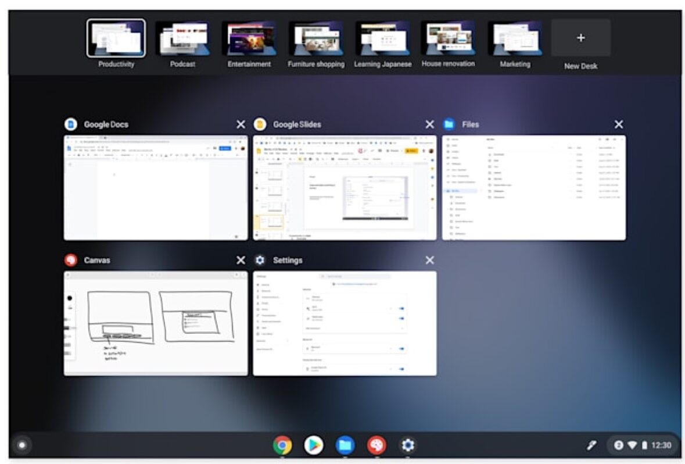Create a New Desk with plus button
685x464 pixels.
[x=580, y=38]
